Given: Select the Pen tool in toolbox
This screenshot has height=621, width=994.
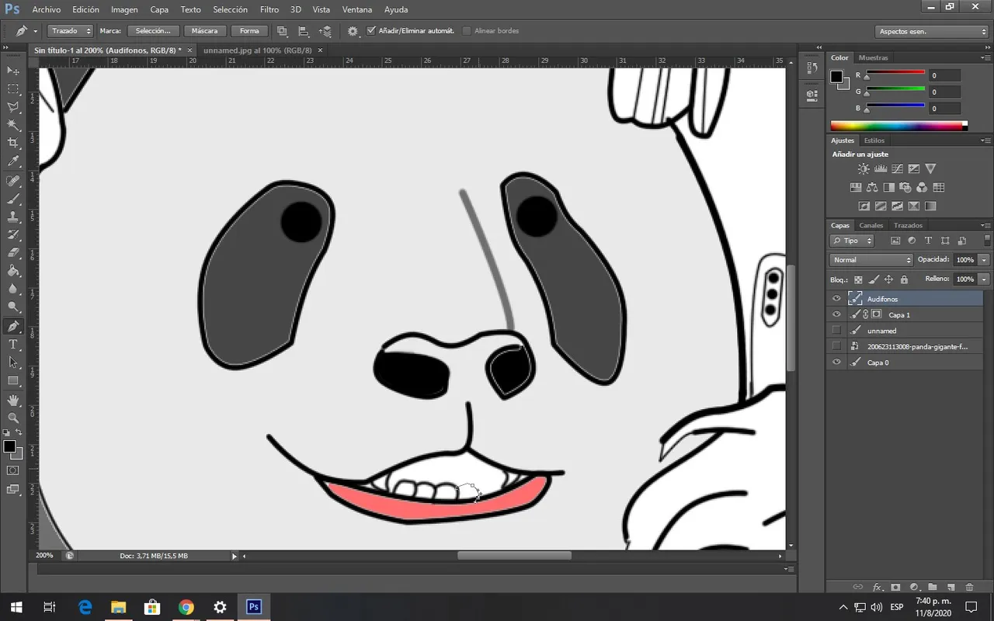Looking at the screenshot, I should 13,327.
